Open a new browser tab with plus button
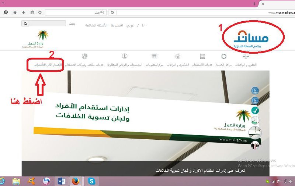The width and height of the screenshot is (295, 186). click(254, 3)
